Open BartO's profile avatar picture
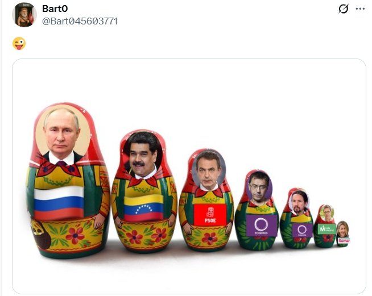The height and width of the screenshot is (296, 372). point(24,15)
